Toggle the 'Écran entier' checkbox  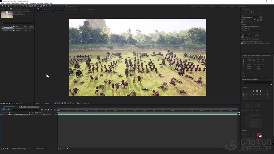tap(242, 37)
